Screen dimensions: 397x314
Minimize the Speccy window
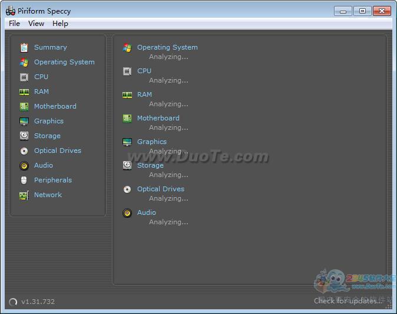tap(343, 11)
